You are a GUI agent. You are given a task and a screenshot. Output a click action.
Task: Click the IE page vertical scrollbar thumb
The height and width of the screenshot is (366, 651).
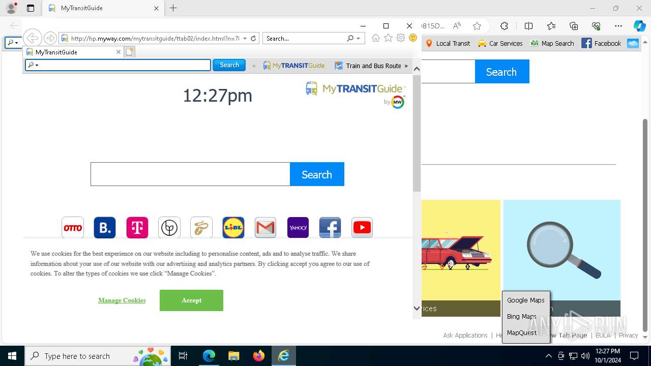[x=417, y=133]
